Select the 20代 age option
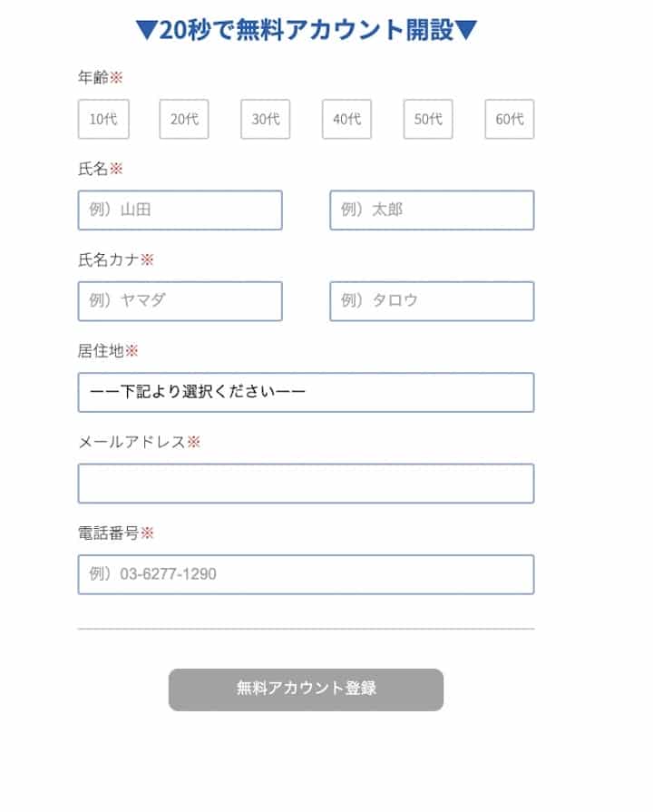 184,119
